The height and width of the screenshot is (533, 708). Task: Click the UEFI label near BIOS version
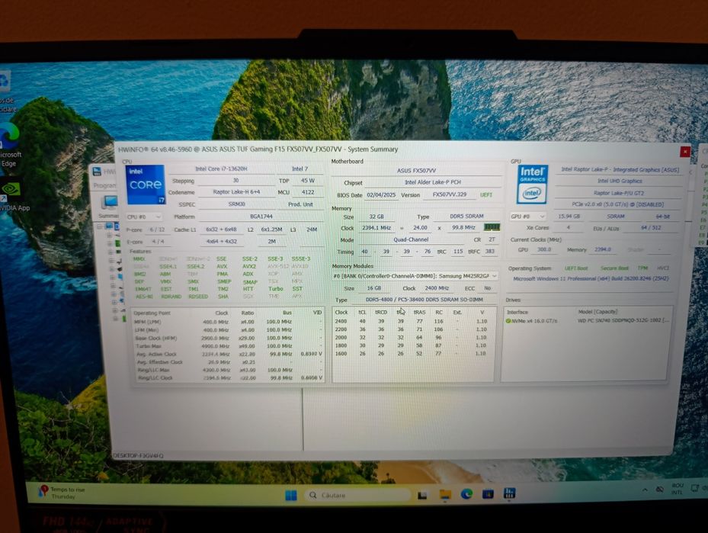[x=486, y=194]
